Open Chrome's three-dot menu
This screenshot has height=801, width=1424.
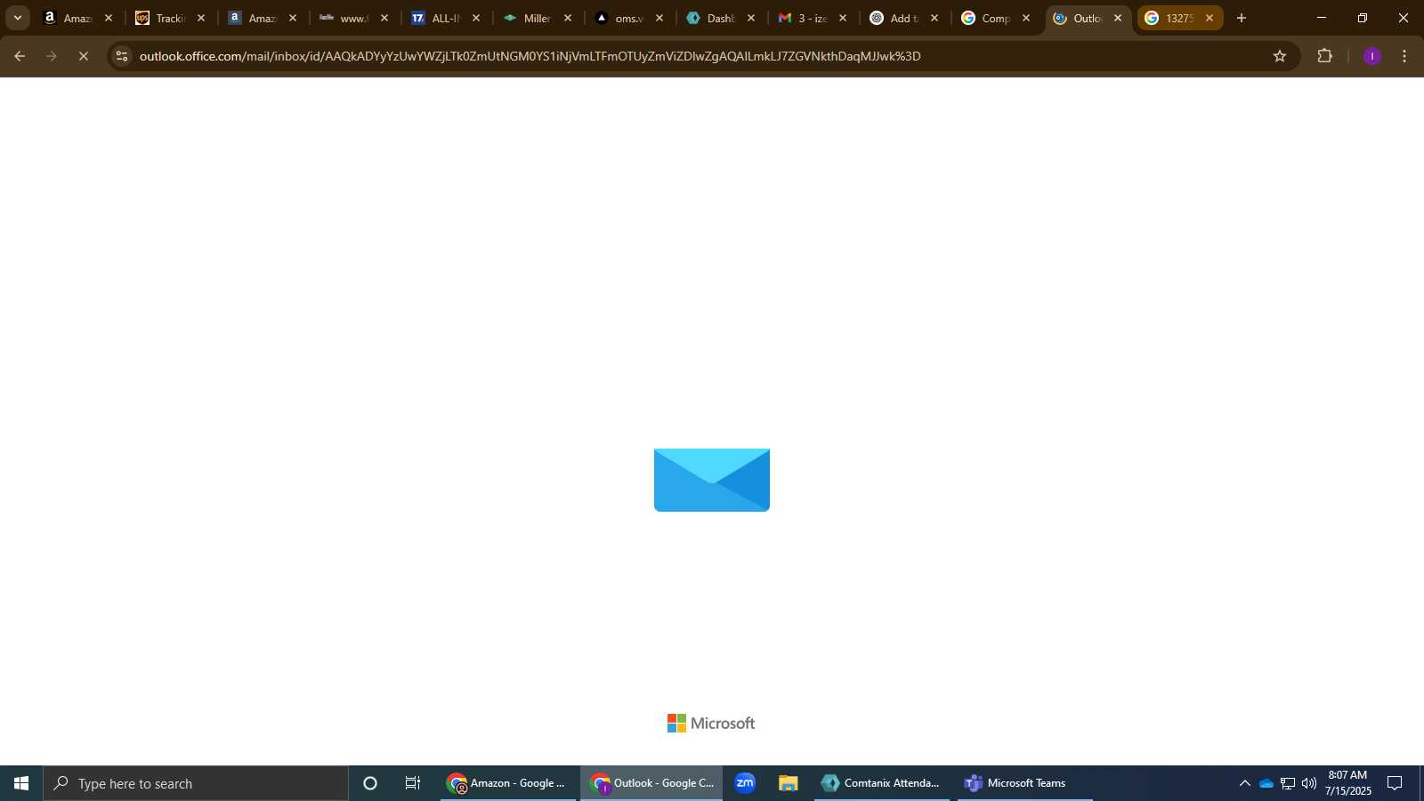click(1404, 56)
